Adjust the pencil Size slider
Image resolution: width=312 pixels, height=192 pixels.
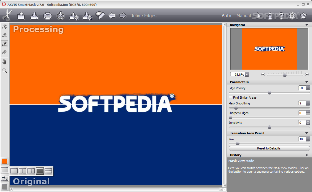click(238, 144)
